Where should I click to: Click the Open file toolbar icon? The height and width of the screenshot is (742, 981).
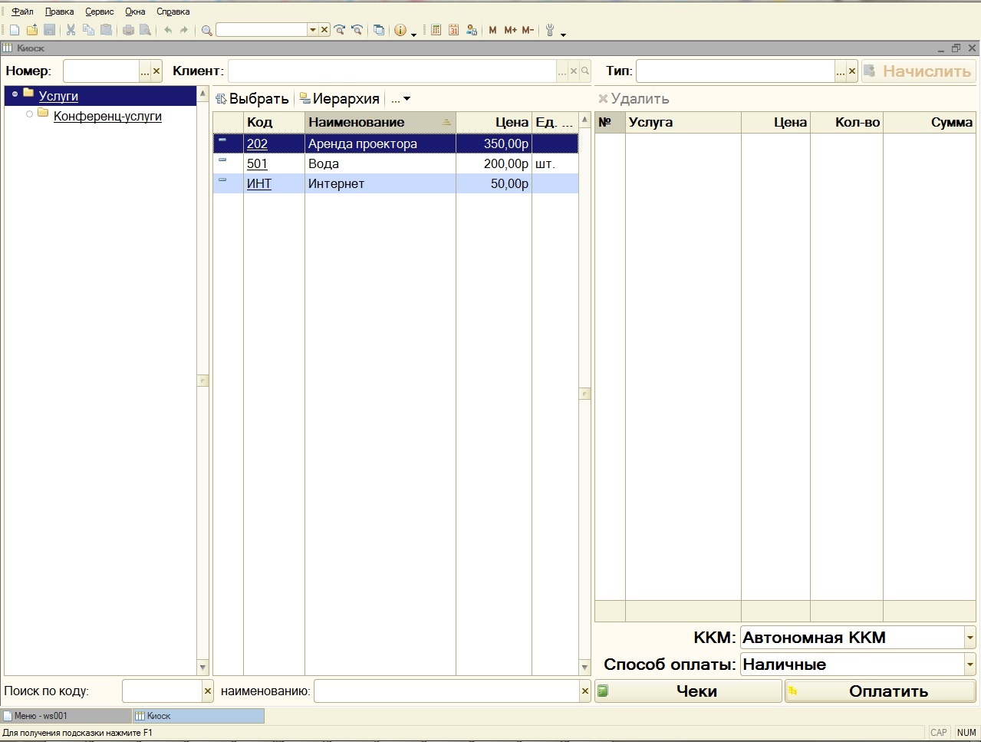tap(32, 30)
